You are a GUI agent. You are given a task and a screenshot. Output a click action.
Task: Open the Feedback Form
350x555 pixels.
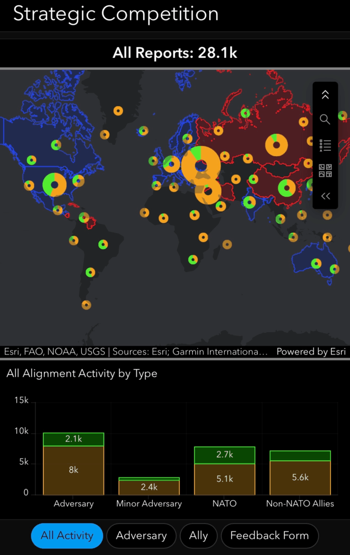(269, 535)
